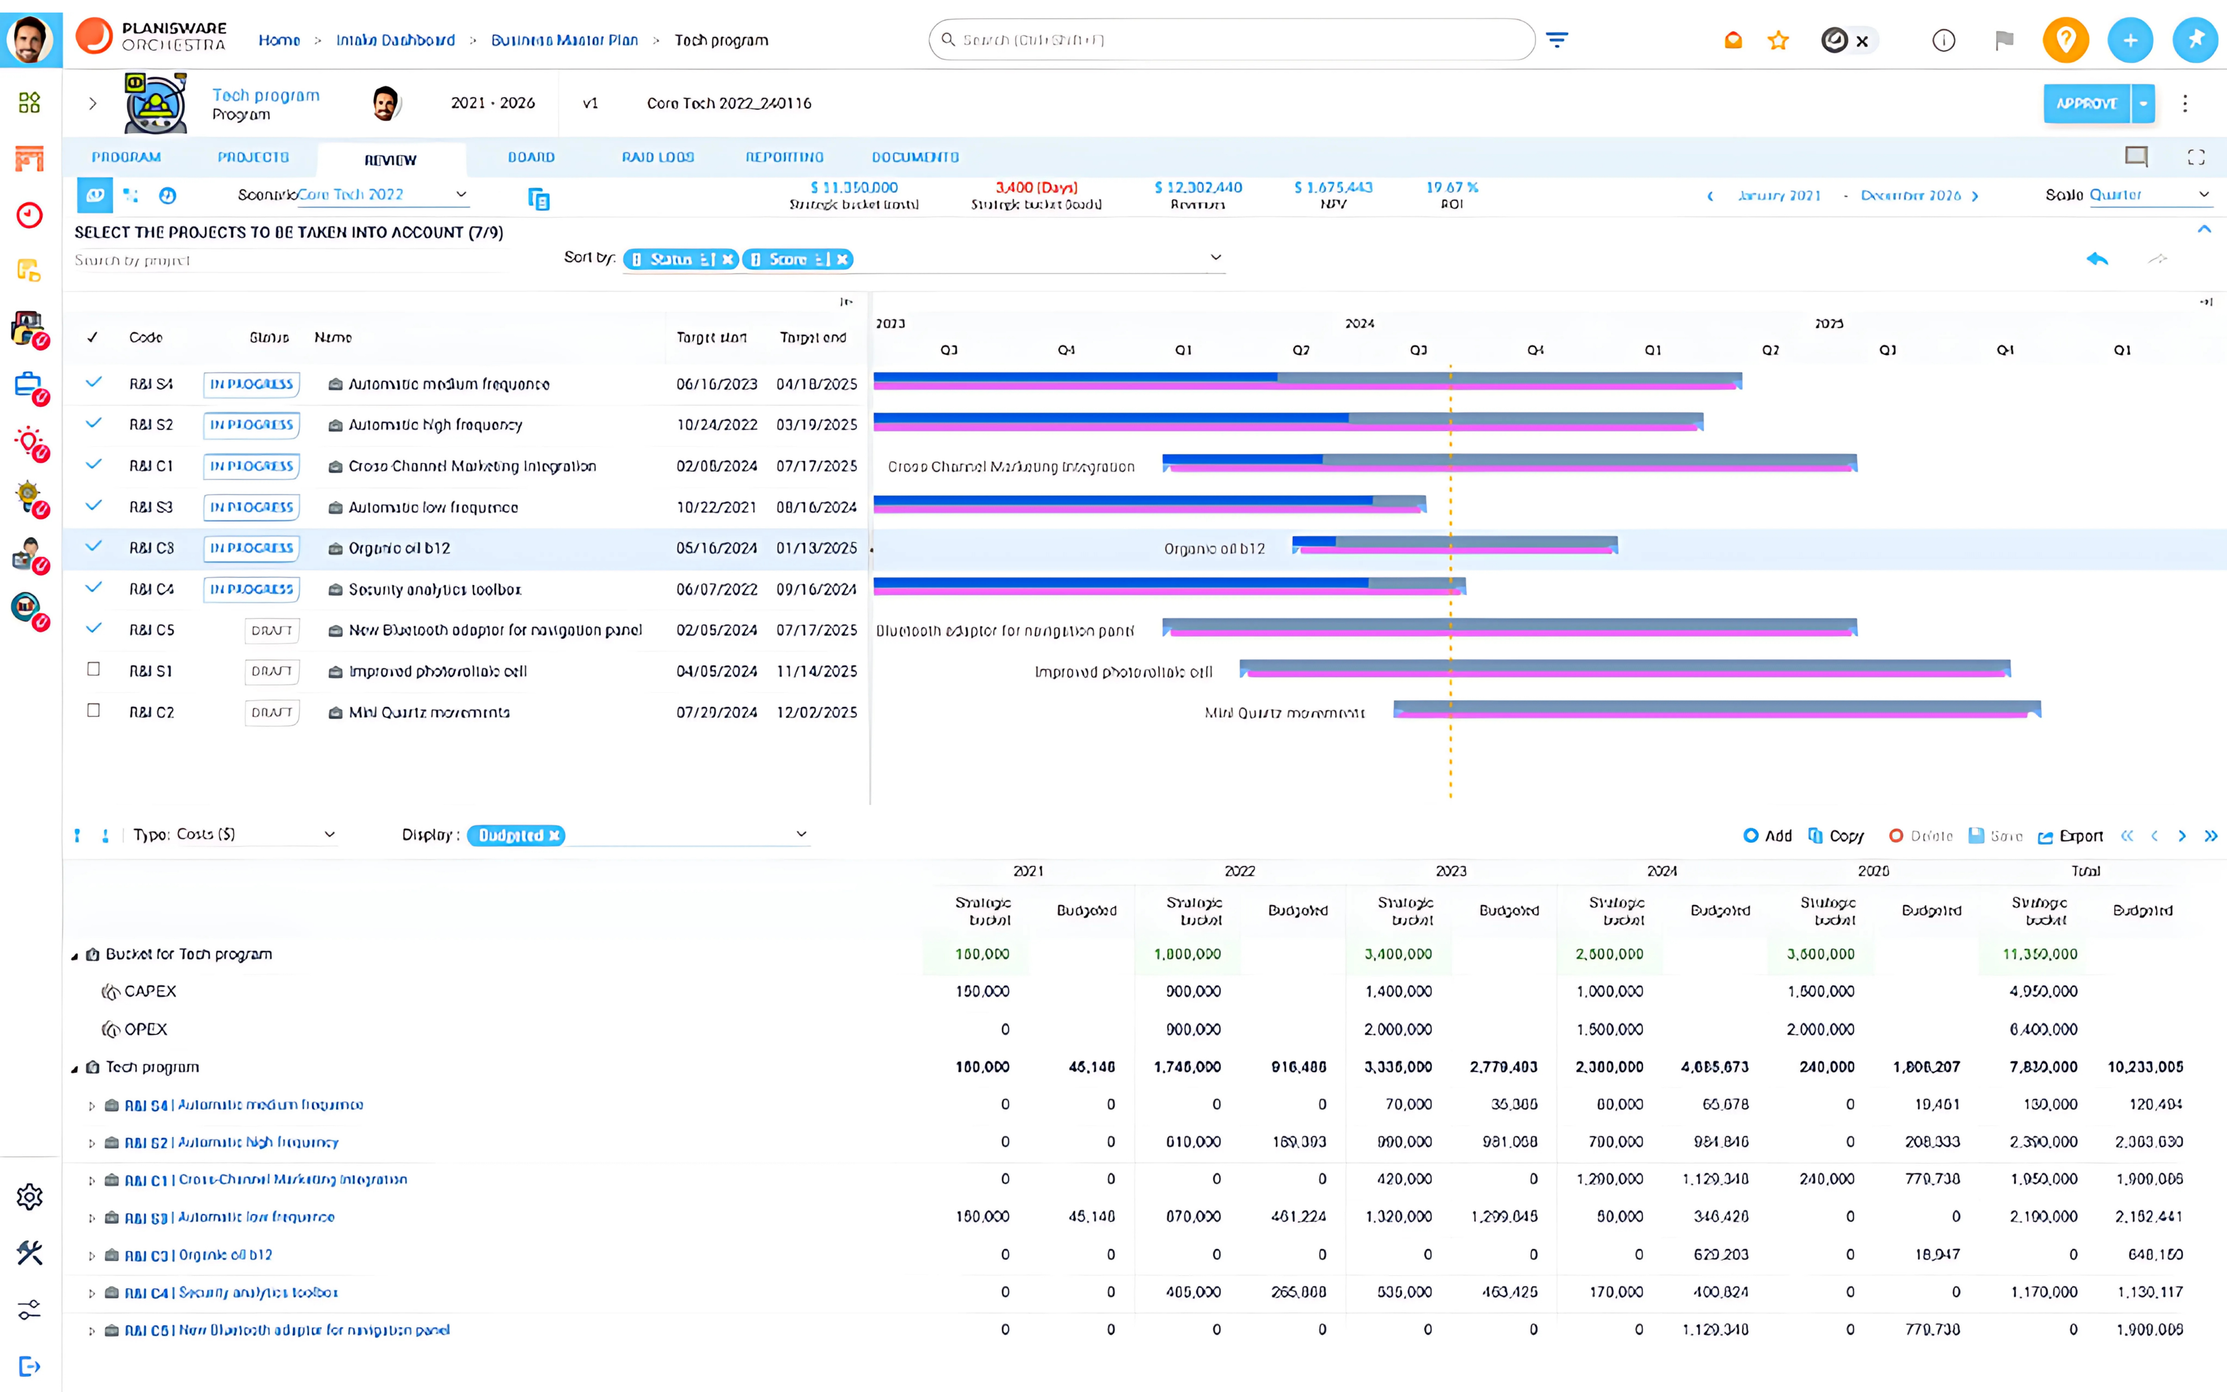The height and width of the screenshot is (1392, 2227).
Task: Click the star favorites icon in header
Action: pyautogui.click(x=1778, y=41)
